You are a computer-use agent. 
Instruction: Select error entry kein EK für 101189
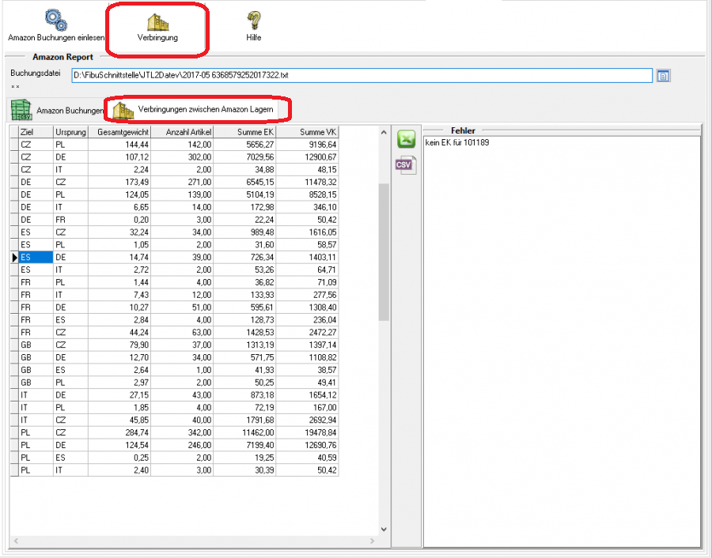[x=457, y=142]
